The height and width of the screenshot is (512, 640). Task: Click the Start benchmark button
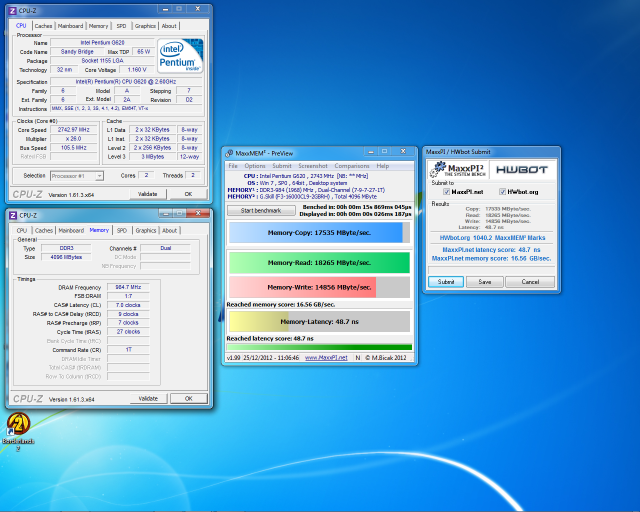click(x=261, y=210)
